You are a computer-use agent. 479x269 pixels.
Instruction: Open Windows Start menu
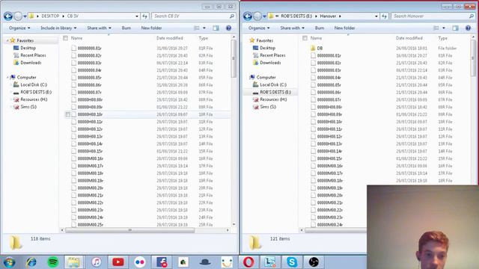click(10, 262)
